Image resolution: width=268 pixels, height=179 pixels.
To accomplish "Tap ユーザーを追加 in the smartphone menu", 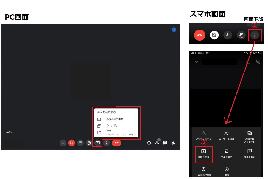I will 227,136.
